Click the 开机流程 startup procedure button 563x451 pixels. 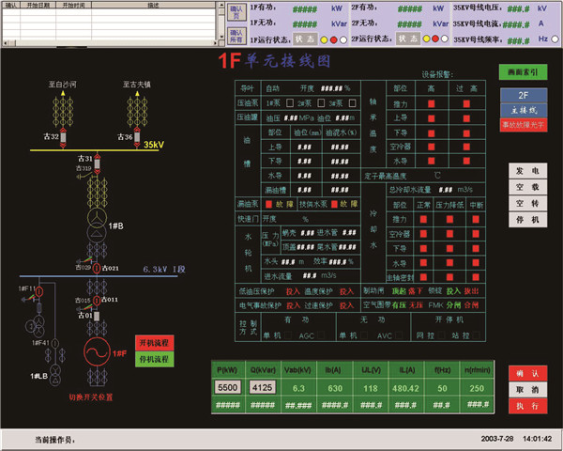[x=153, y=342]
